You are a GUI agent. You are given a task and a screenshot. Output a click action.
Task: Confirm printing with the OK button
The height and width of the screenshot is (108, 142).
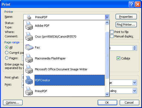(x=107, y=103)
